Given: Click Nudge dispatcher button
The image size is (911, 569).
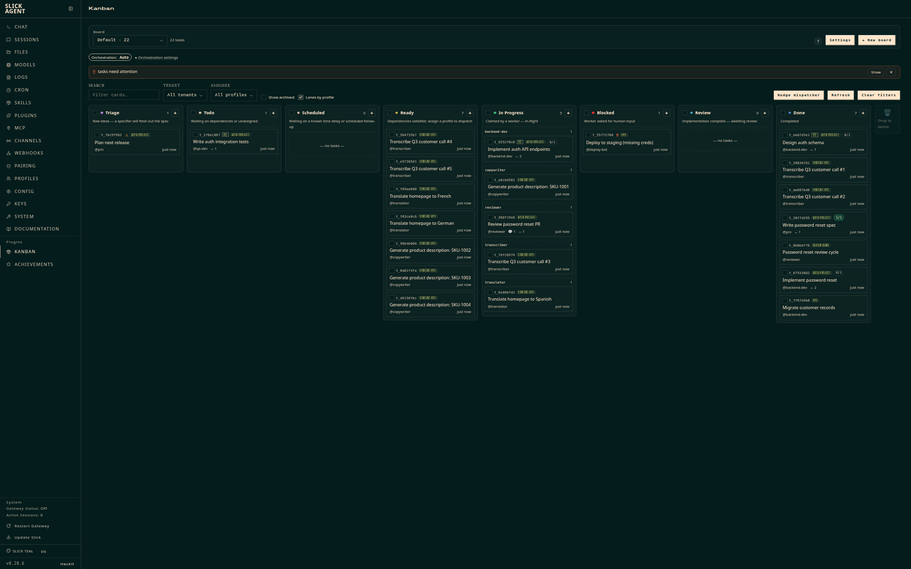Looking at the screenshot, I should point(799,95).
